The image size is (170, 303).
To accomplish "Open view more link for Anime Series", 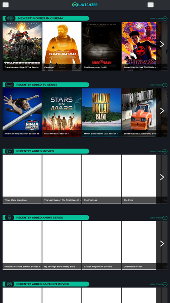I will pyautogui.click(x=156, y=218).
